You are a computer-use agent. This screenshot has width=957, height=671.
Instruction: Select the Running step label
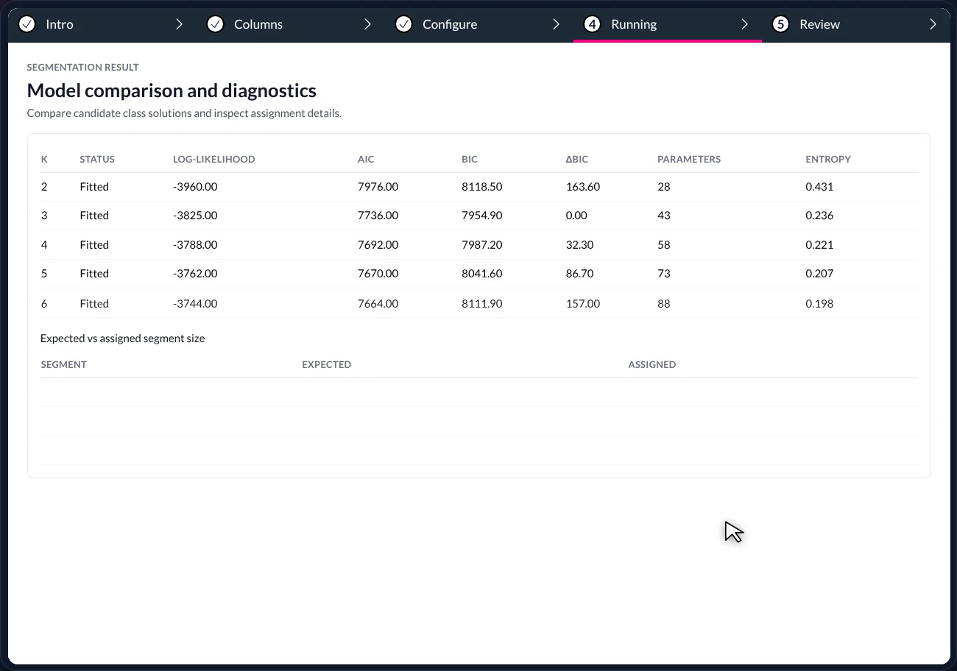coord(634,24)
